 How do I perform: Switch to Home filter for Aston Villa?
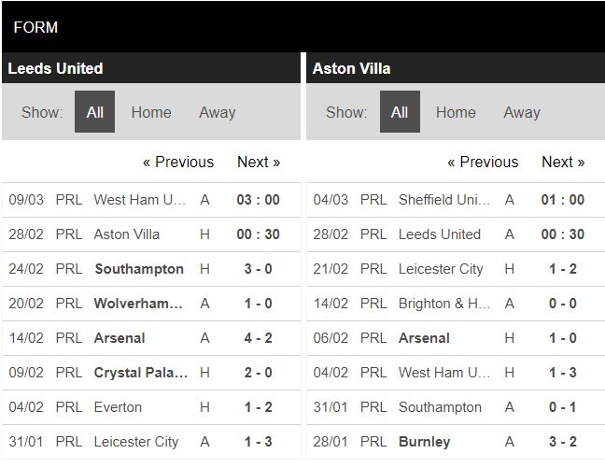(456, 112)
